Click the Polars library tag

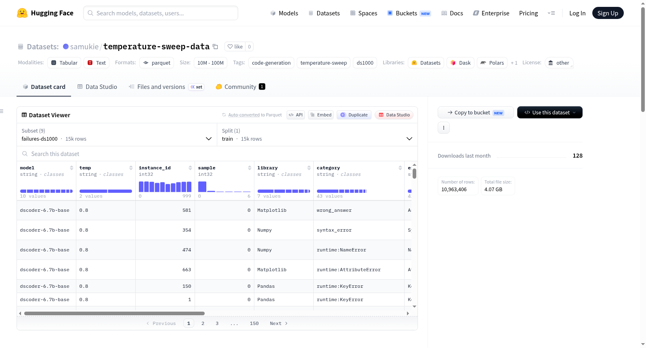pyautogui.click(x=493, y=63)
